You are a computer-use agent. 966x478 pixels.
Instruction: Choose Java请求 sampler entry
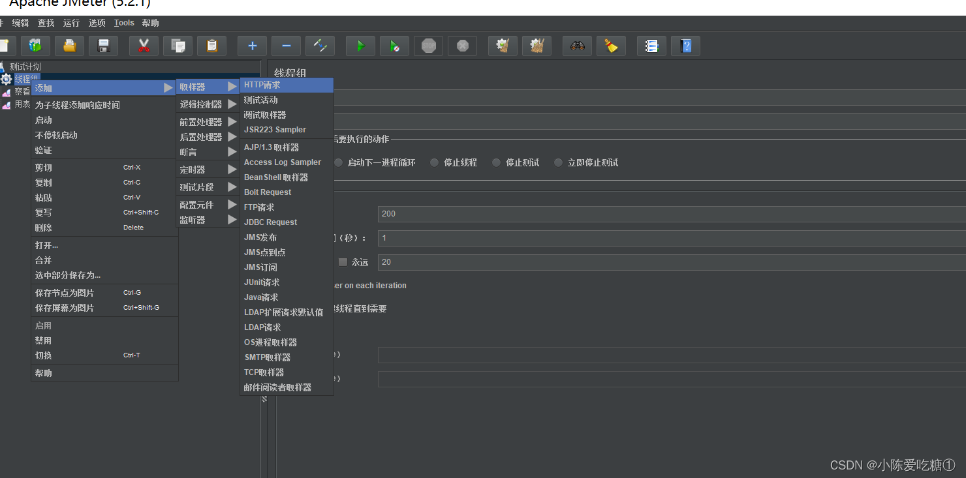click(x=287, y=297)
